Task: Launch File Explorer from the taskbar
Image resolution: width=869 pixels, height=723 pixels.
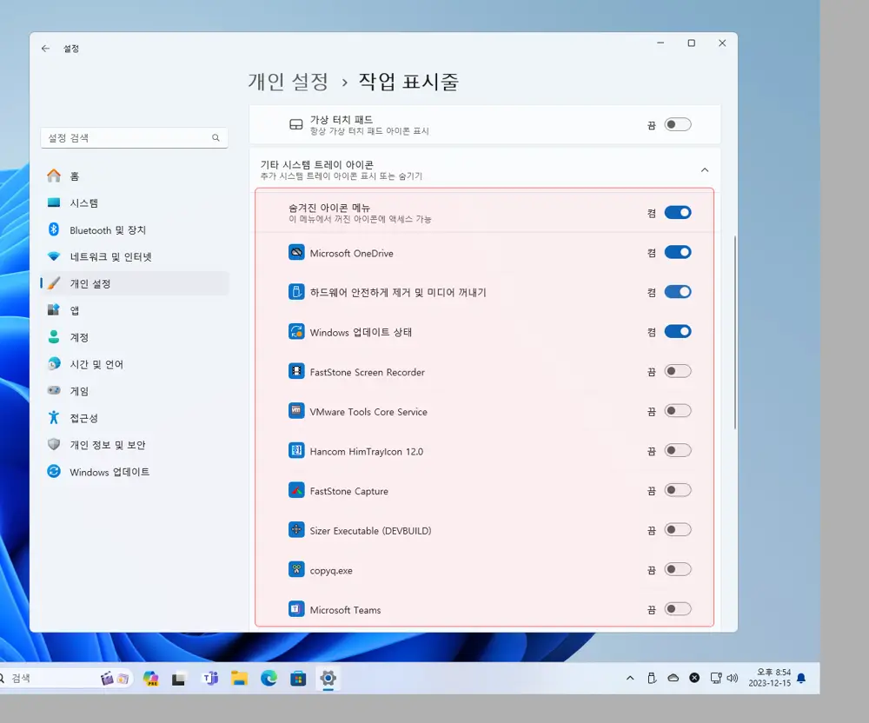Action: 240,678
